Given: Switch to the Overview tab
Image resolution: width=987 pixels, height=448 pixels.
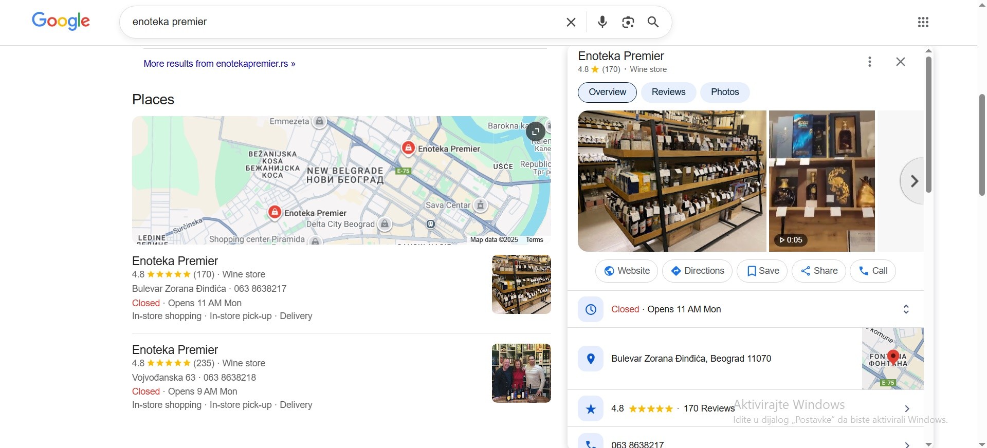Looking at the screenshot, I should click(x=607, y=92).
